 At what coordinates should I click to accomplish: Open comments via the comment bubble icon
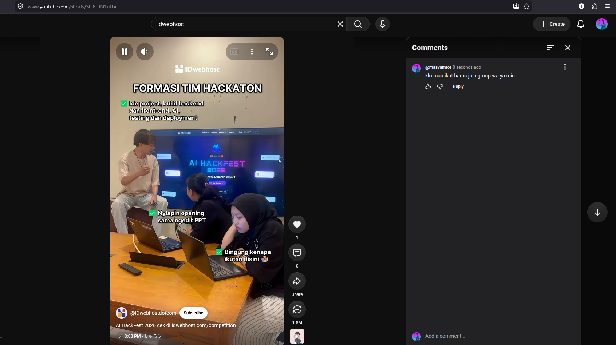[x=297, y=253]
